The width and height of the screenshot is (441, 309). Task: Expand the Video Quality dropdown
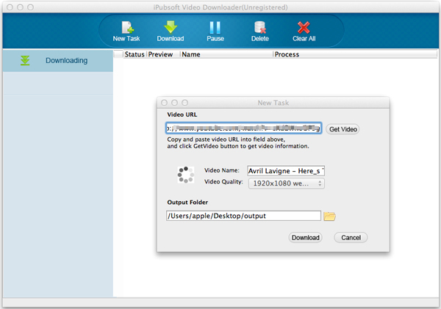pos(285,183)
